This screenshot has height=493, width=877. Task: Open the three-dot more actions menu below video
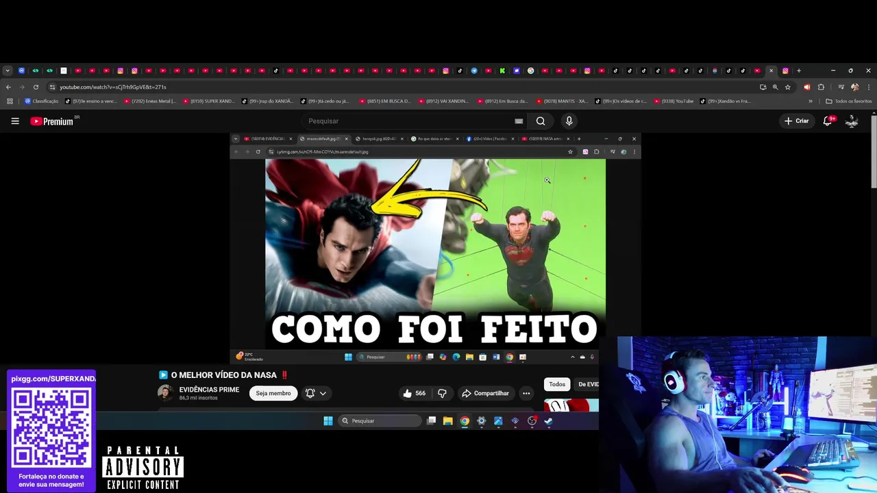(526, 393)
